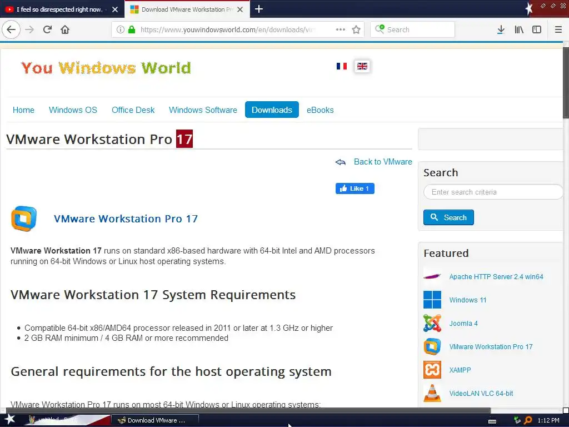Click the vertical page scrollbar thumb
This screenshot has width=569, height=427.
(566, 82)
